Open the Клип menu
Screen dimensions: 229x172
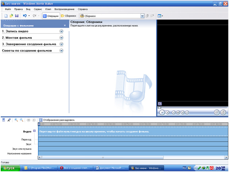point(48,9)
